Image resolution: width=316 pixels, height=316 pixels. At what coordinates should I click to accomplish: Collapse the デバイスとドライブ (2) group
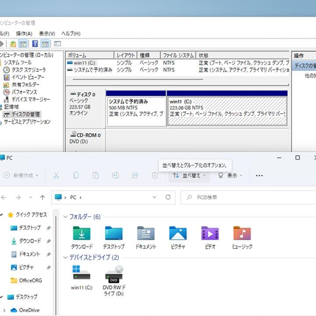(65, 258)
